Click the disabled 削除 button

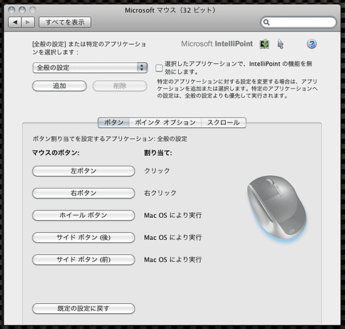coord(120,85)
